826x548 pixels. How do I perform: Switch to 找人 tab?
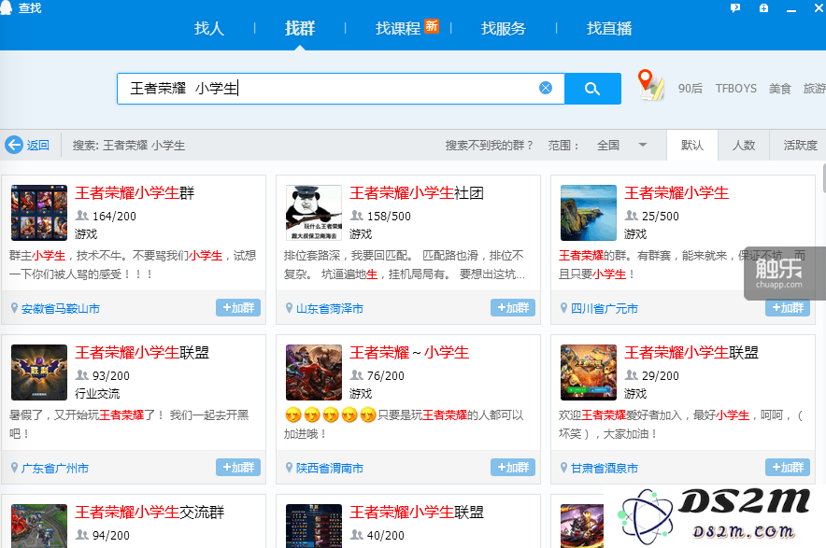[x=209, y=28]
